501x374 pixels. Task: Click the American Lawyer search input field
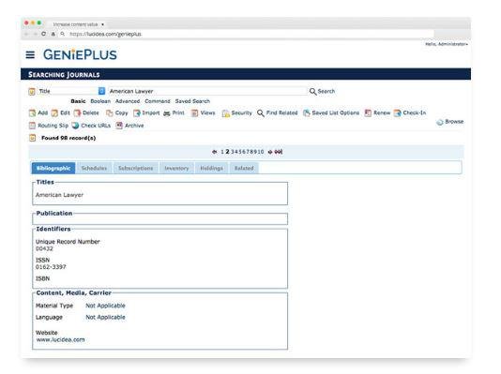tap(207, 91)
